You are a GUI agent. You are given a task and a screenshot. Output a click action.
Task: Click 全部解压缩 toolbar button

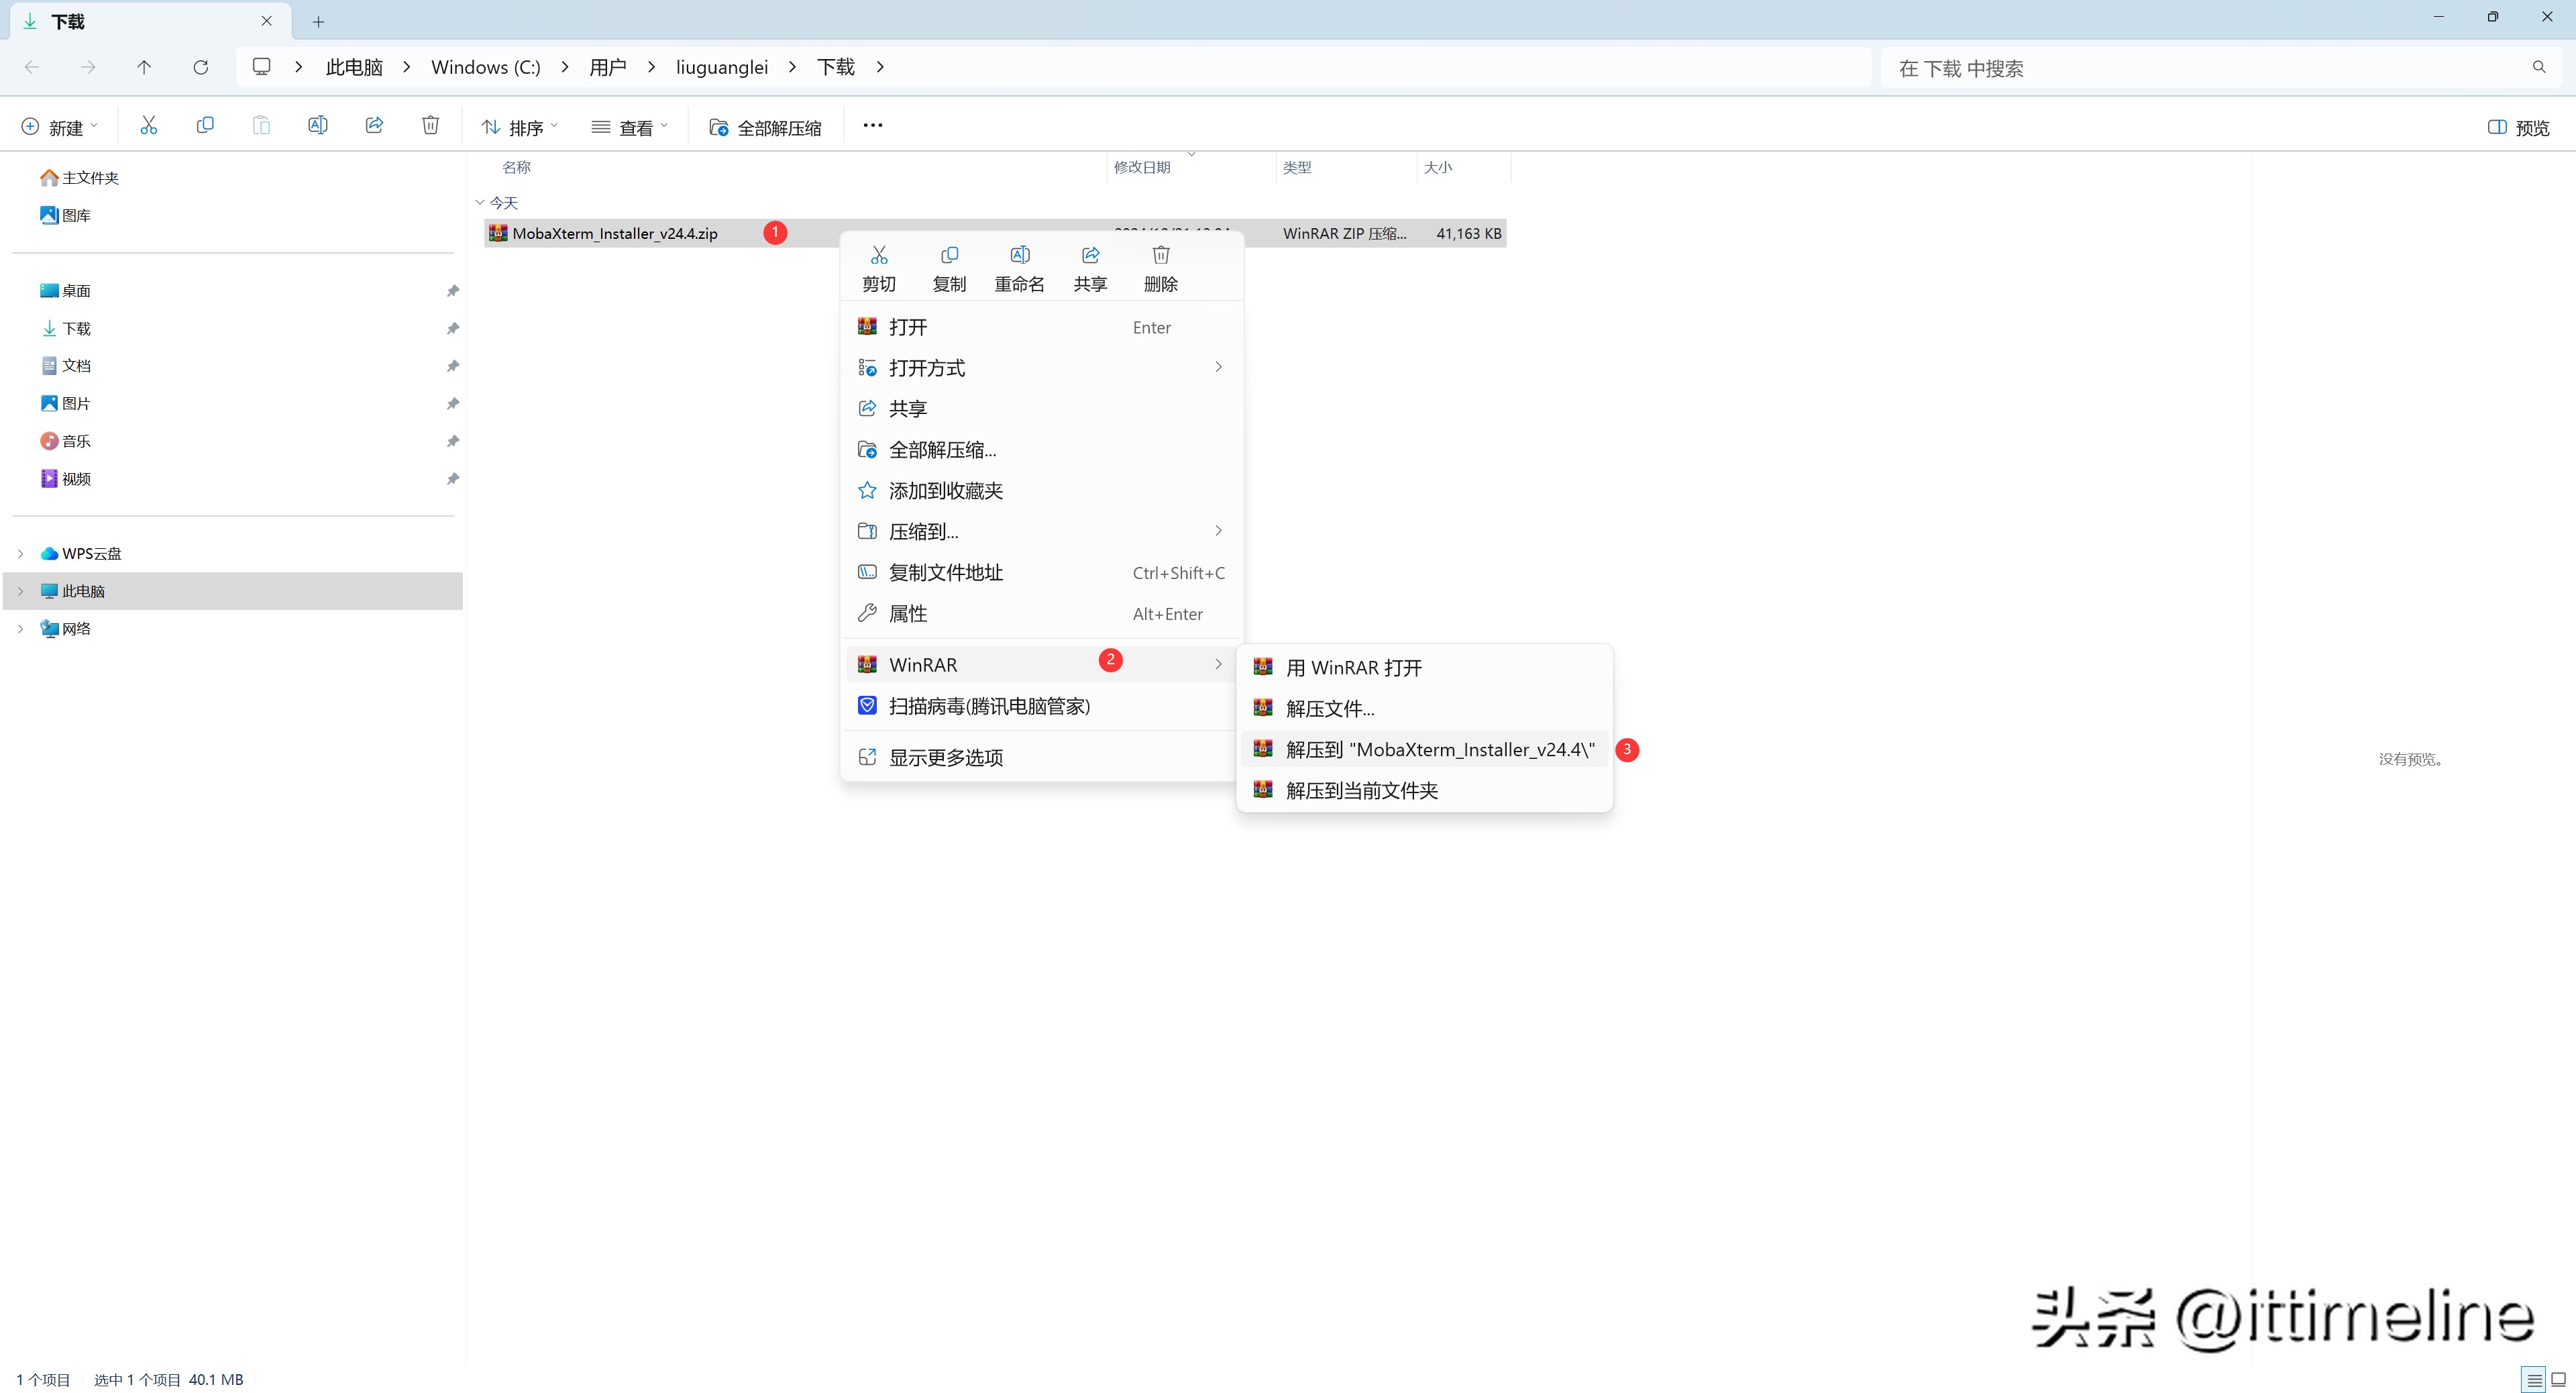coord(765,127)
